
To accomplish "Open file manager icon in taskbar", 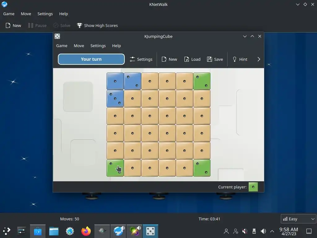I will pyautogui.click(x=54, y=231).
